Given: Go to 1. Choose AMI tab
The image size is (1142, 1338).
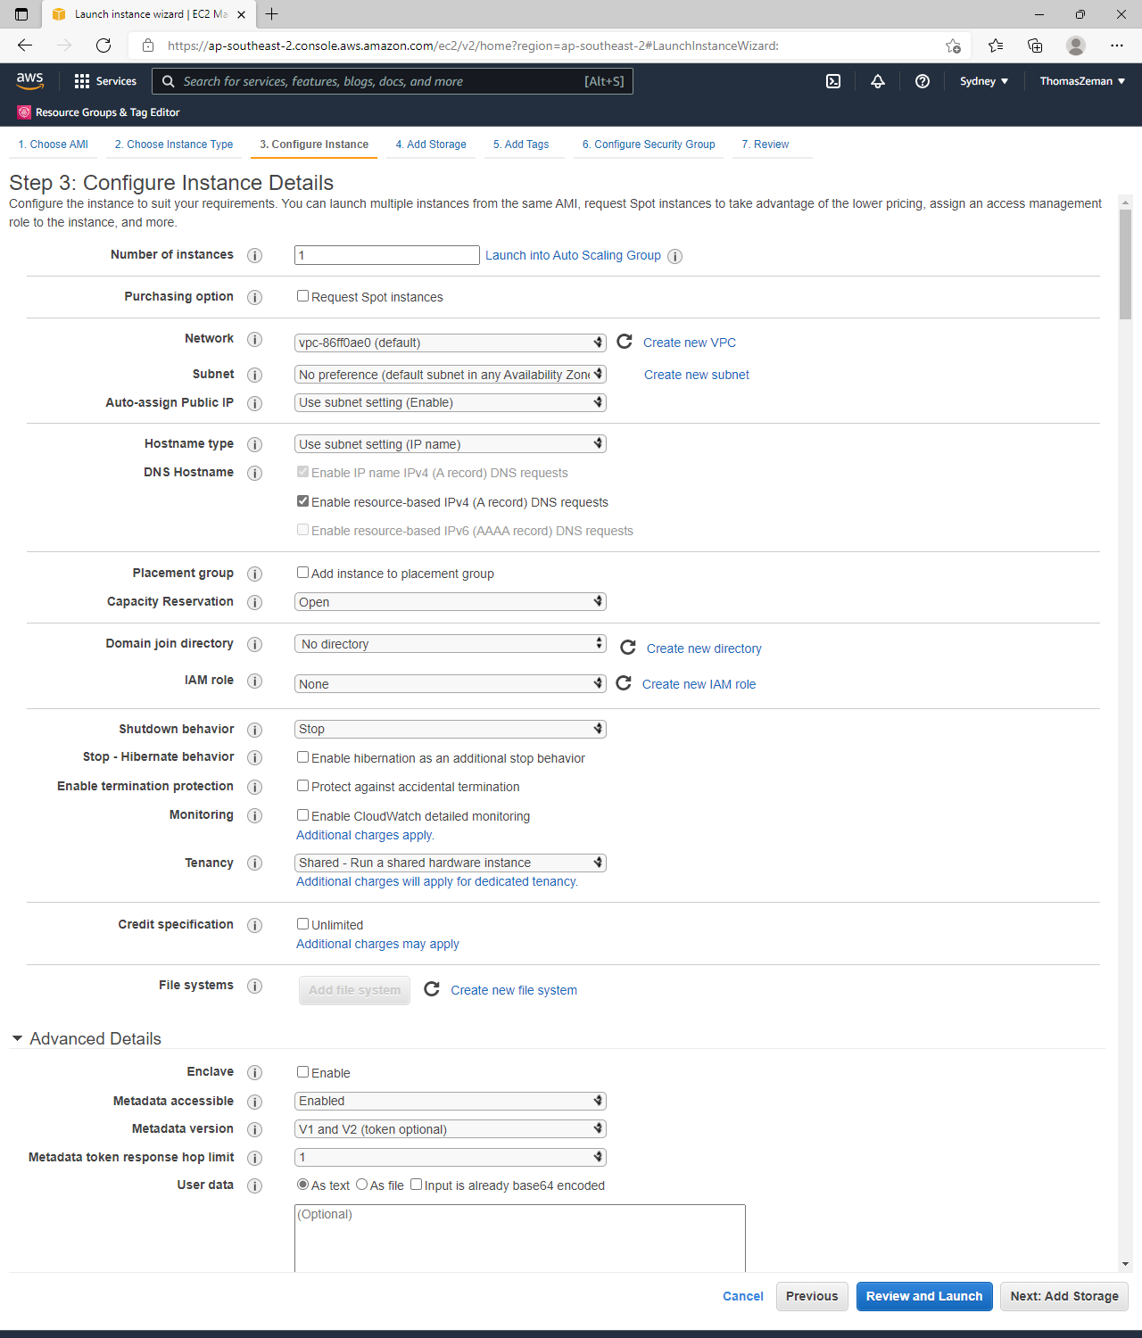Looking at the screenshot, I should coord(54,145).
